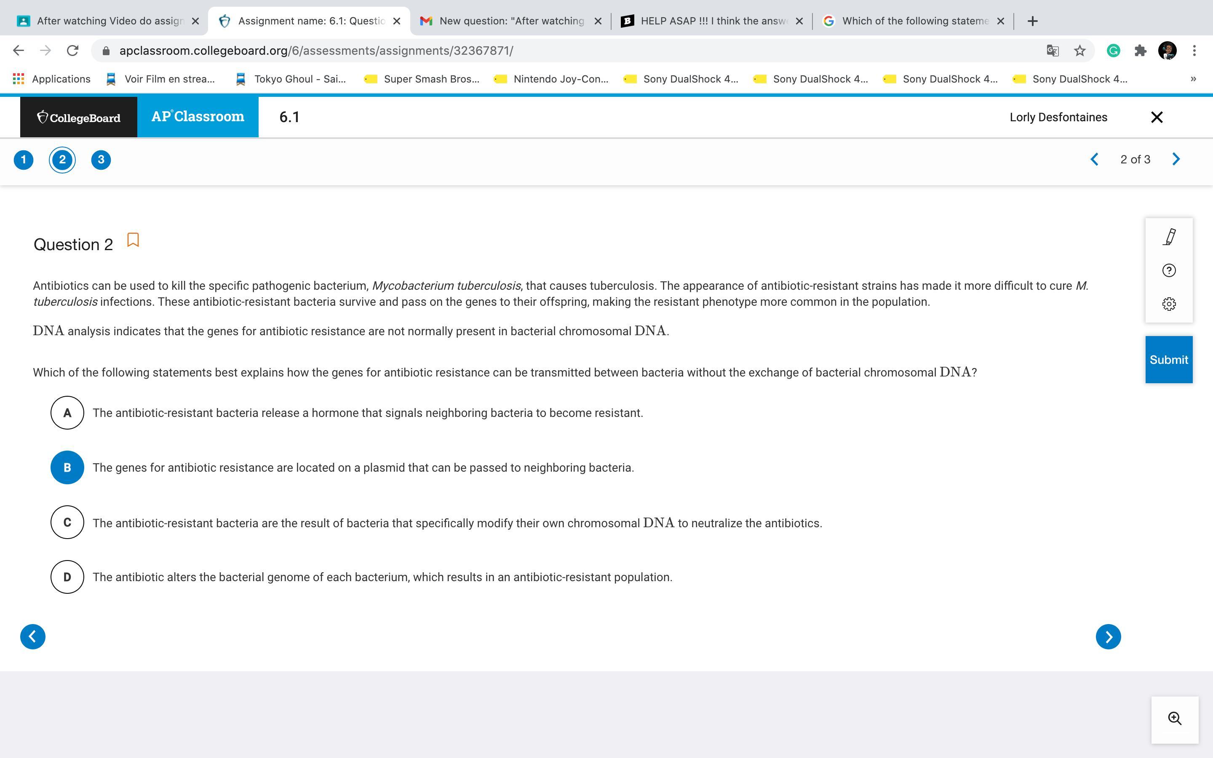Bookmark Question 2 with the flag icon
The image size is (1213, 758).
133,240
